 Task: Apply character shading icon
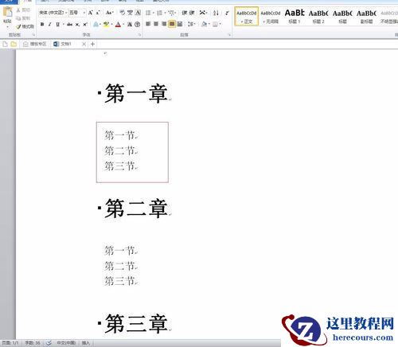[x=130, y=25]
